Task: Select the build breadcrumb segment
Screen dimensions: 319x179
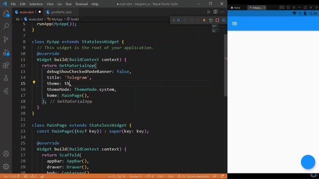Action: pyautogui.click(x=73, y=19)
